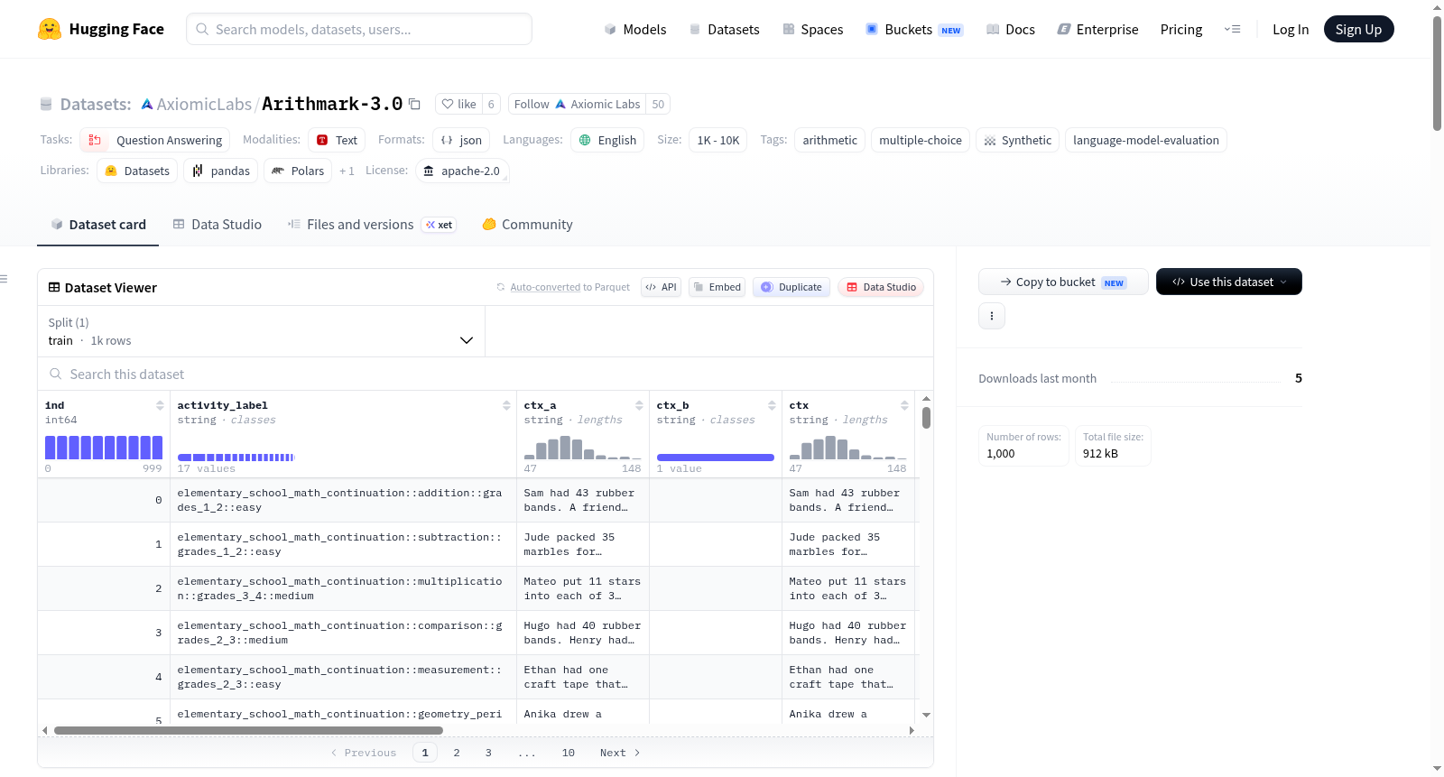Click the arithmetic tag

tap(830, 140)
